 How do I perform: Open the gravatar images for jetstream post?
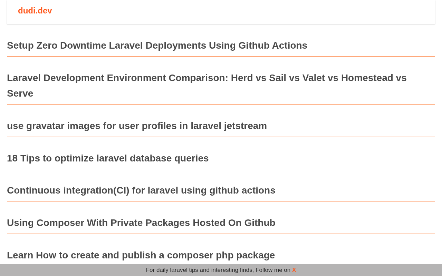pos(137,126)
